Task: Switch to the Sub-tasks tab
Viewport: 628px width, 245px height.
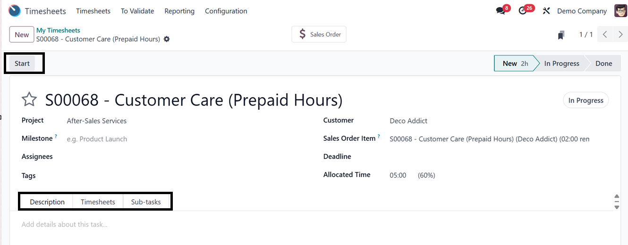Action: 146,202
